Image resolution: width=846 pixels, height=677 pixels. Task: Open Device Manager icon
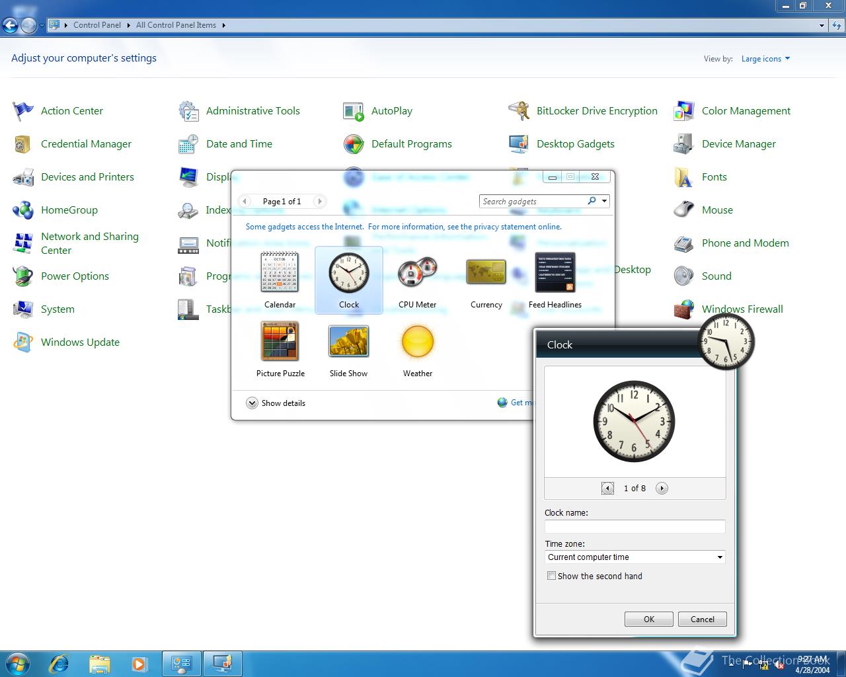point(684,144)
